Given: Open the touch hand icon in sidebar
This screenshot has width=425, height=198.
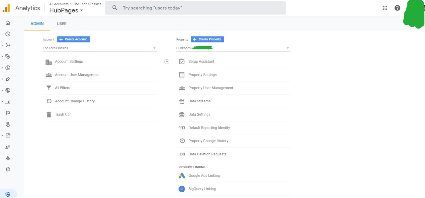Looking at the screenshot, I should (x=8, y=124).
